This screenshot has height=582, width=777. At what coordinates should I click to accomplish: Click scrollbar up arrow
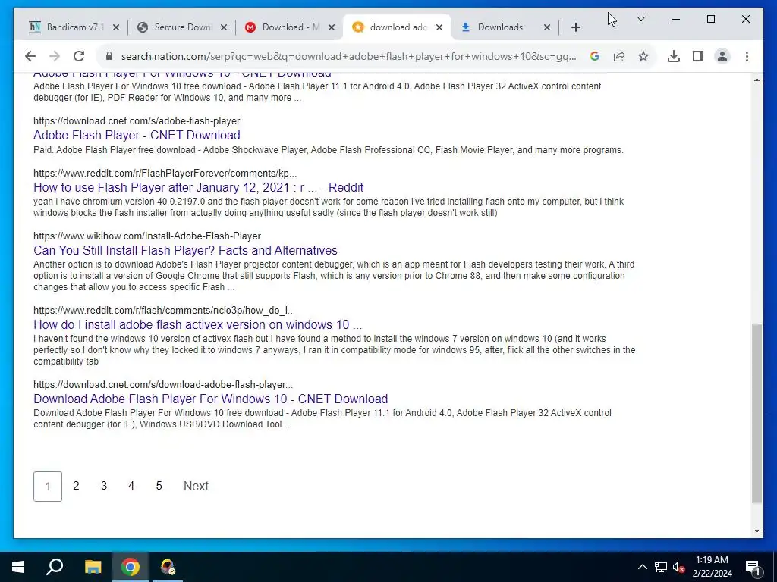tap(757, 80)
